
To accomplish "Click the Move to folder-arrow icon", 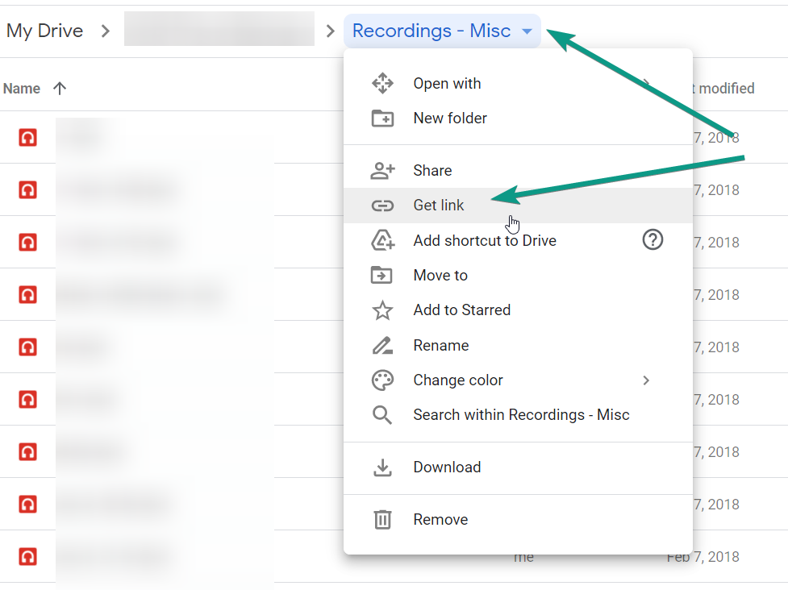I will (x=382, y=276).
